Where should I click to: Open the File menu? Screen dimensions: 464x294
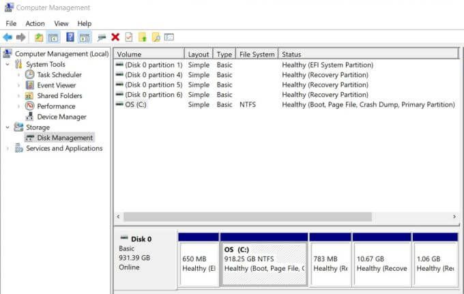click(x=11, y=23)
